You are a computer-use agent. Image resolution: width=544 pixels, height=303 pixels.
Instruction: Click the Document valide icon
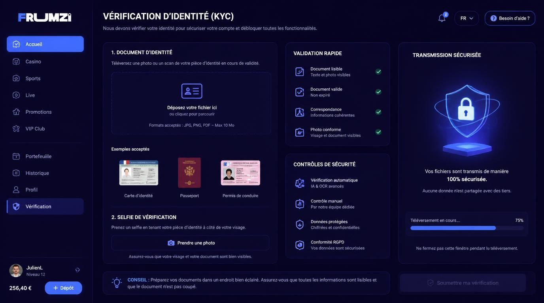300,92
